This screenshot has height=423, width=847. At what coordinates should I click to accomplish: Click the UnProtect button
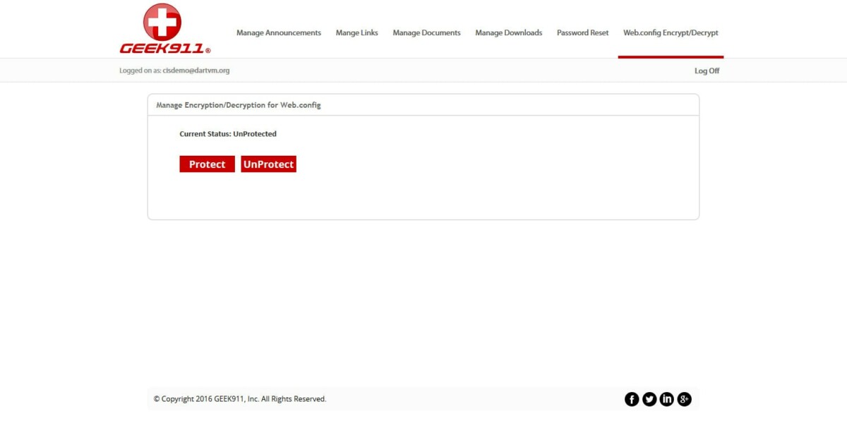tap(268, 164)
